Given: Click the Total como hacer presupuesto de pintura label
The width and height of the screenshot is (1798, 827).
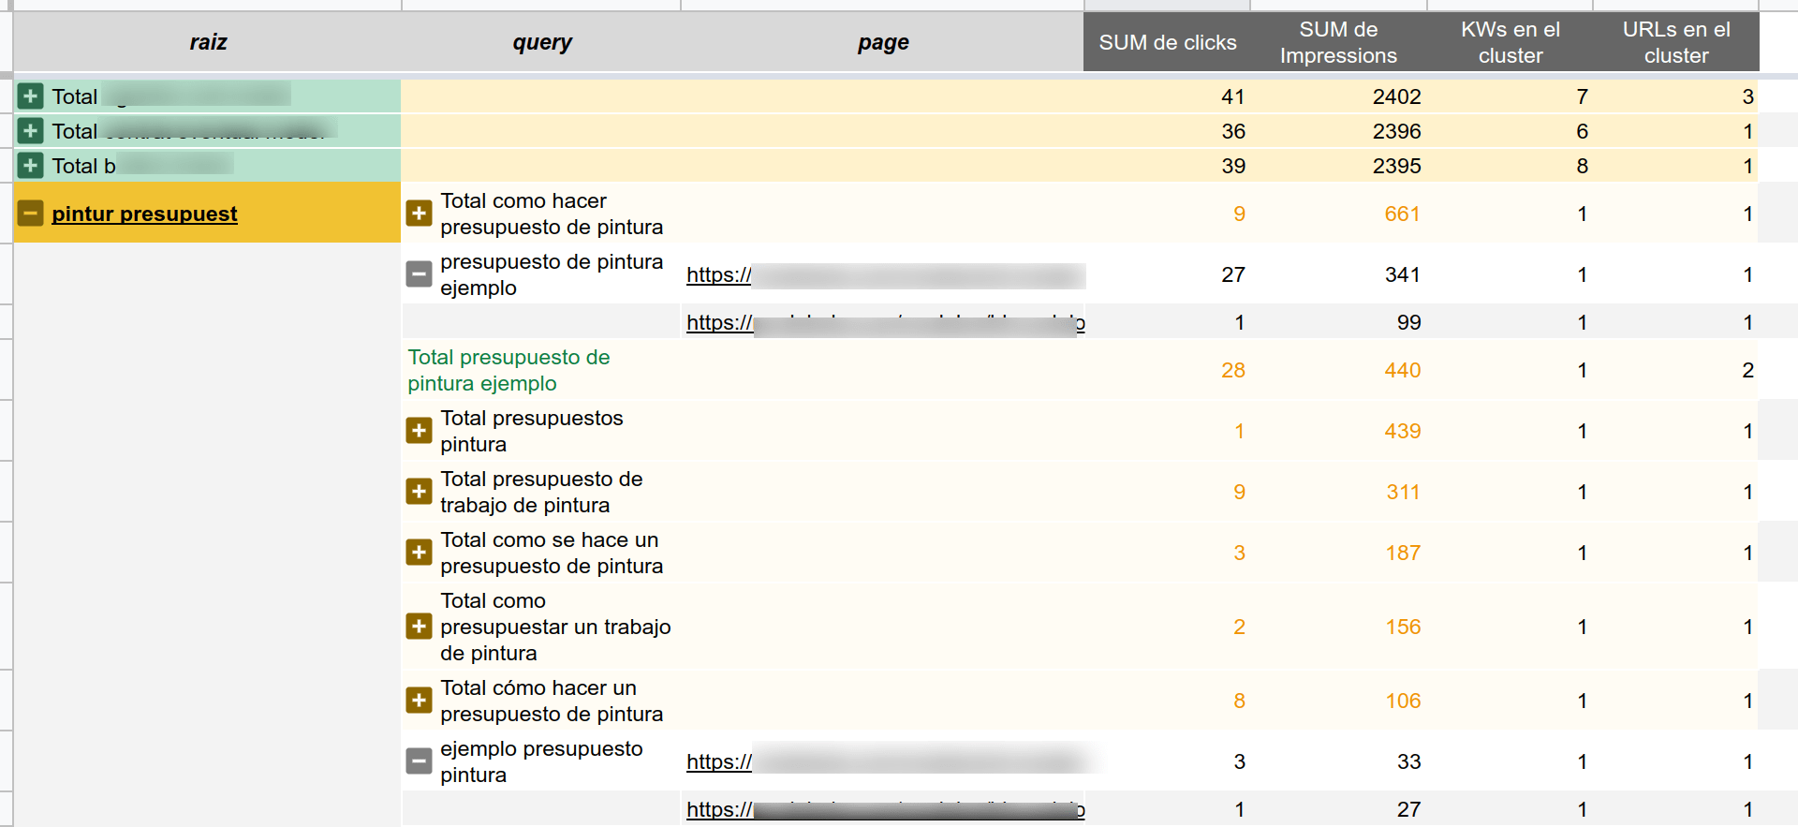Looking at the screenshot, I should click(x=552, y=214).
